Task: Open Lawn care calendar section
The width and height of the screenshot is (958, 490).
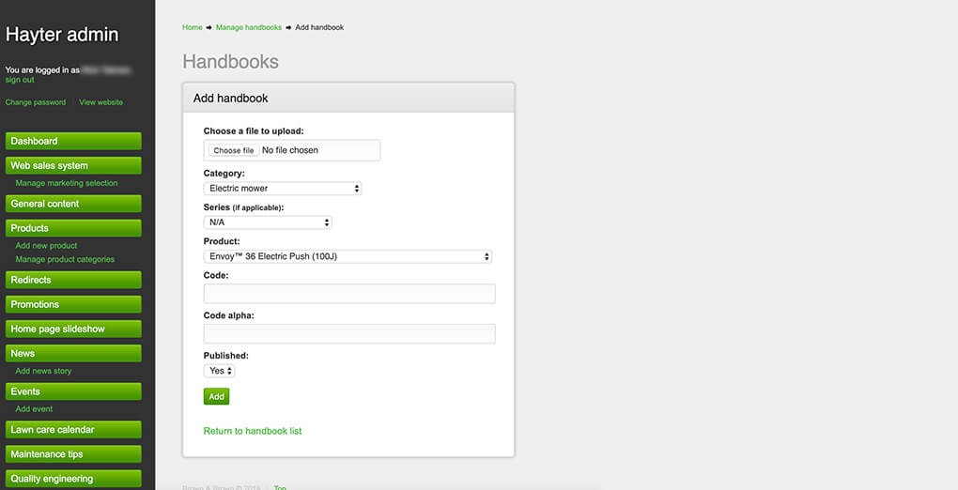Action: pyautogui.click(x=73, y=430)
